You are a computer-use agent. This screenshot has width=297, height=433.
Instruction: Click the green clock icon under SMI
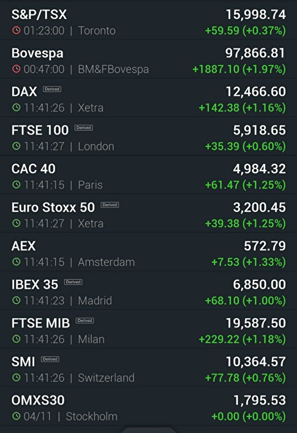coord(16,377)
